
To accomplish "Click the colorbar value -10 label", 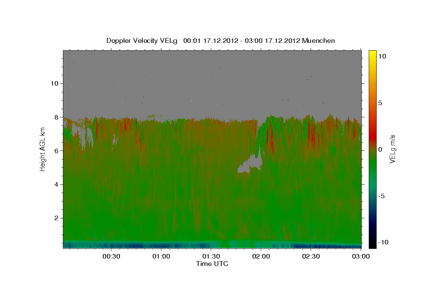I will click(x=383, y=242).
